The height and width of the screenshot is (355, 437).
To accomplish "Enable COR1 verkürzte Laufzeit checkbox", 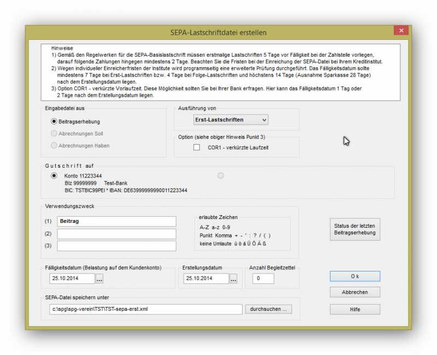I will (197, 147).
